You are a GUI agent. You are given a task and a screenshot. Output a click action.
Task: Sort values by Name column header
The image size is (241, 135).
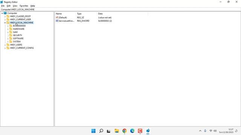(x=66, y=14)
